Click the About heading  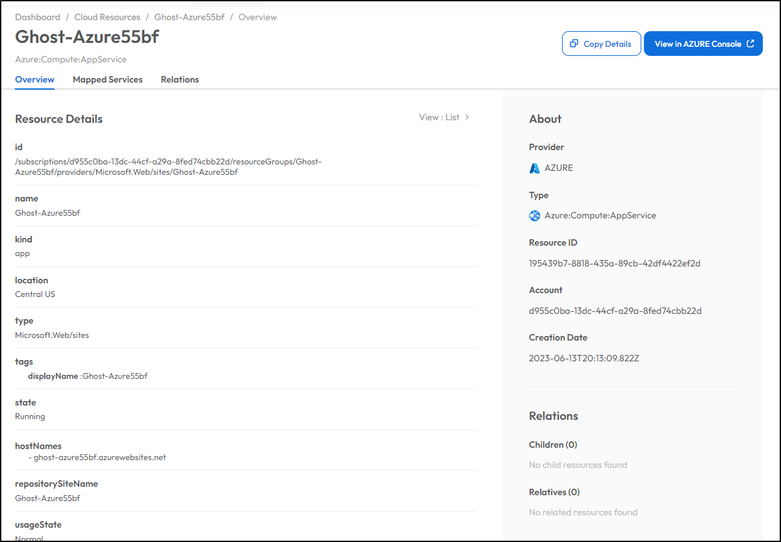[545, 119]
